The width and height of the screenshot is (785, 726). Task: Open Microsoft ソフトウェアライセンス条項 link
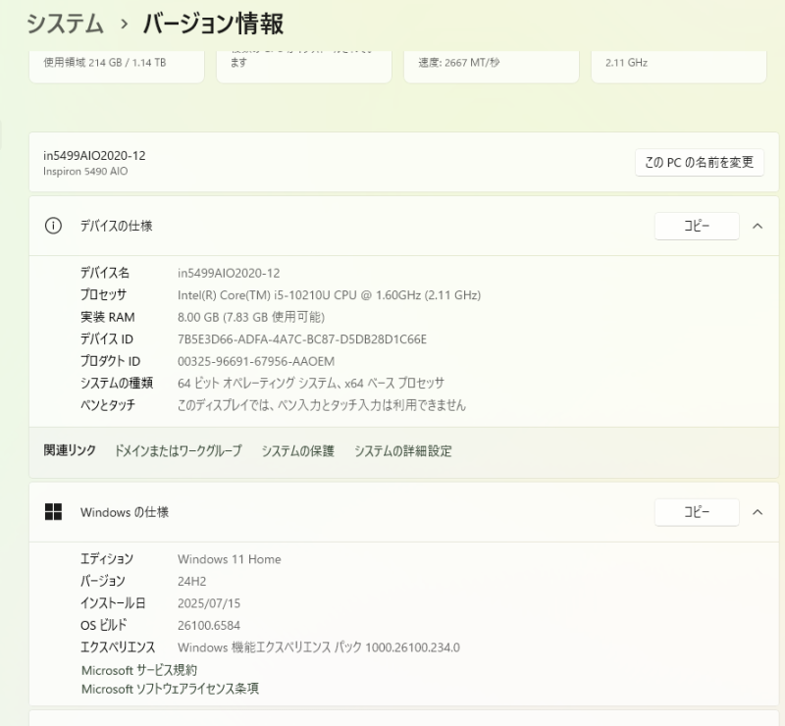(x=170, y=689)
